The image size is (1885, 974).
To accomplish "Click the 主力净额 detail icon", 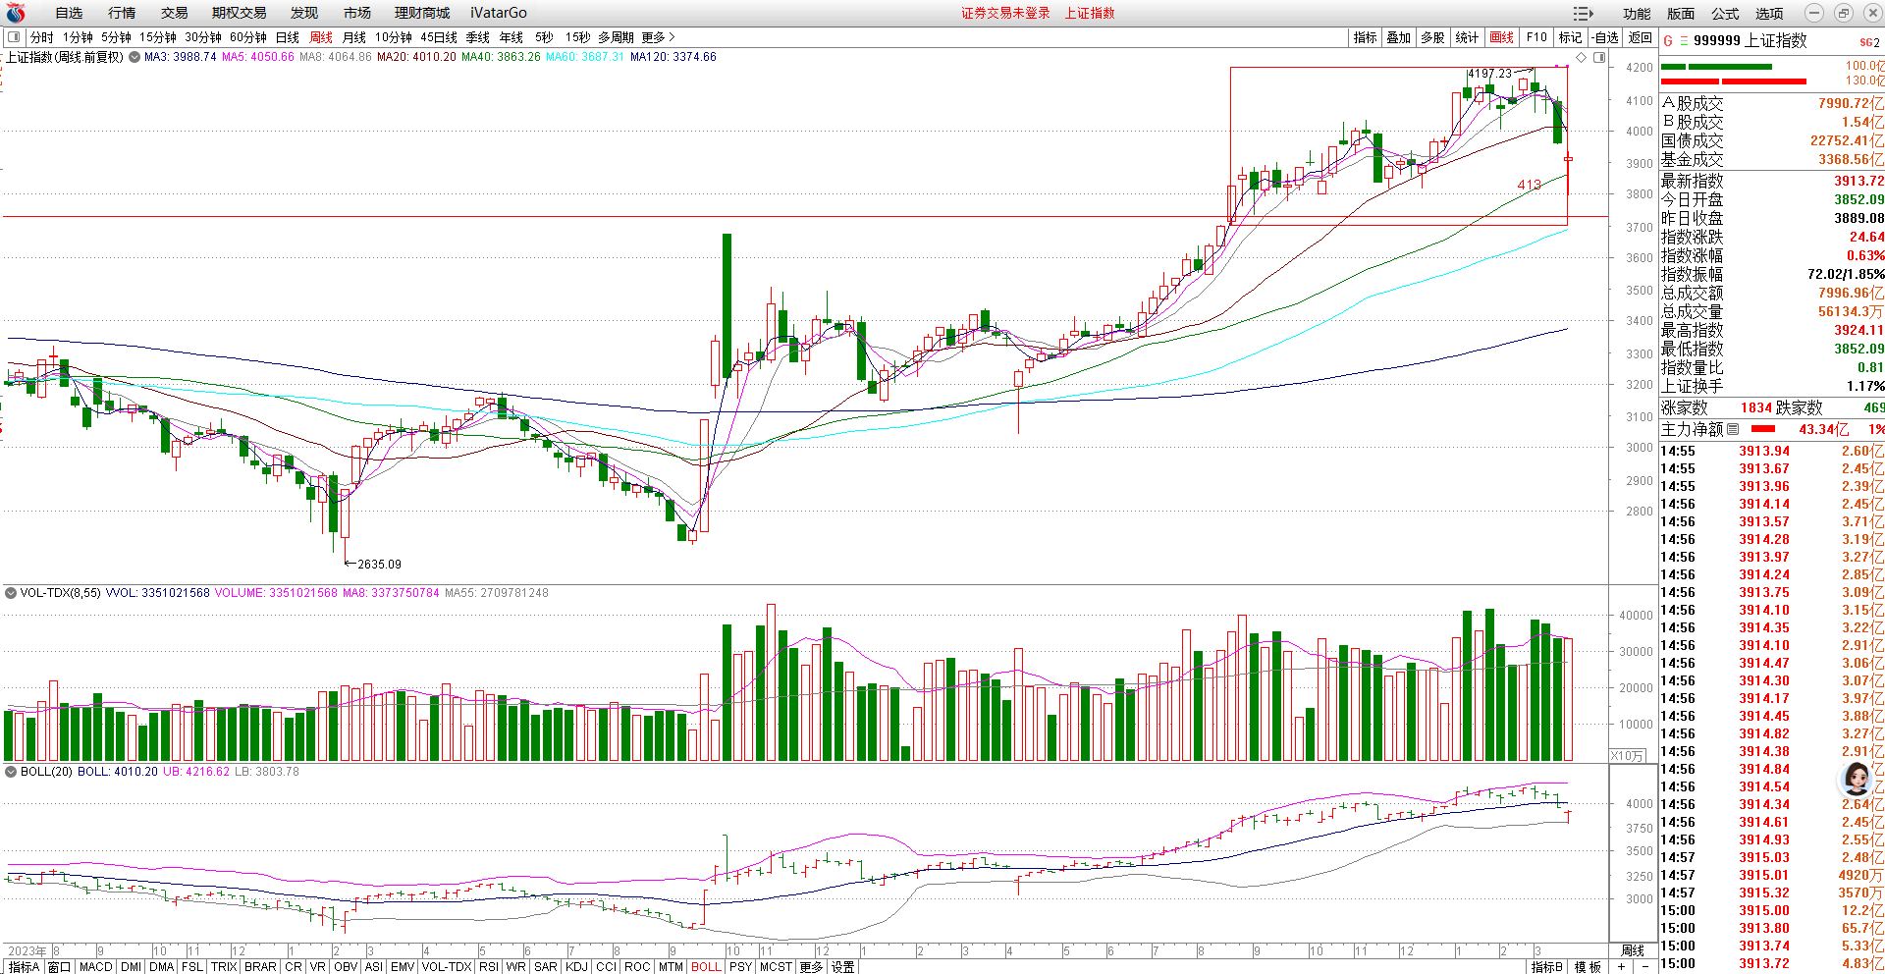I will (1733, 430).
